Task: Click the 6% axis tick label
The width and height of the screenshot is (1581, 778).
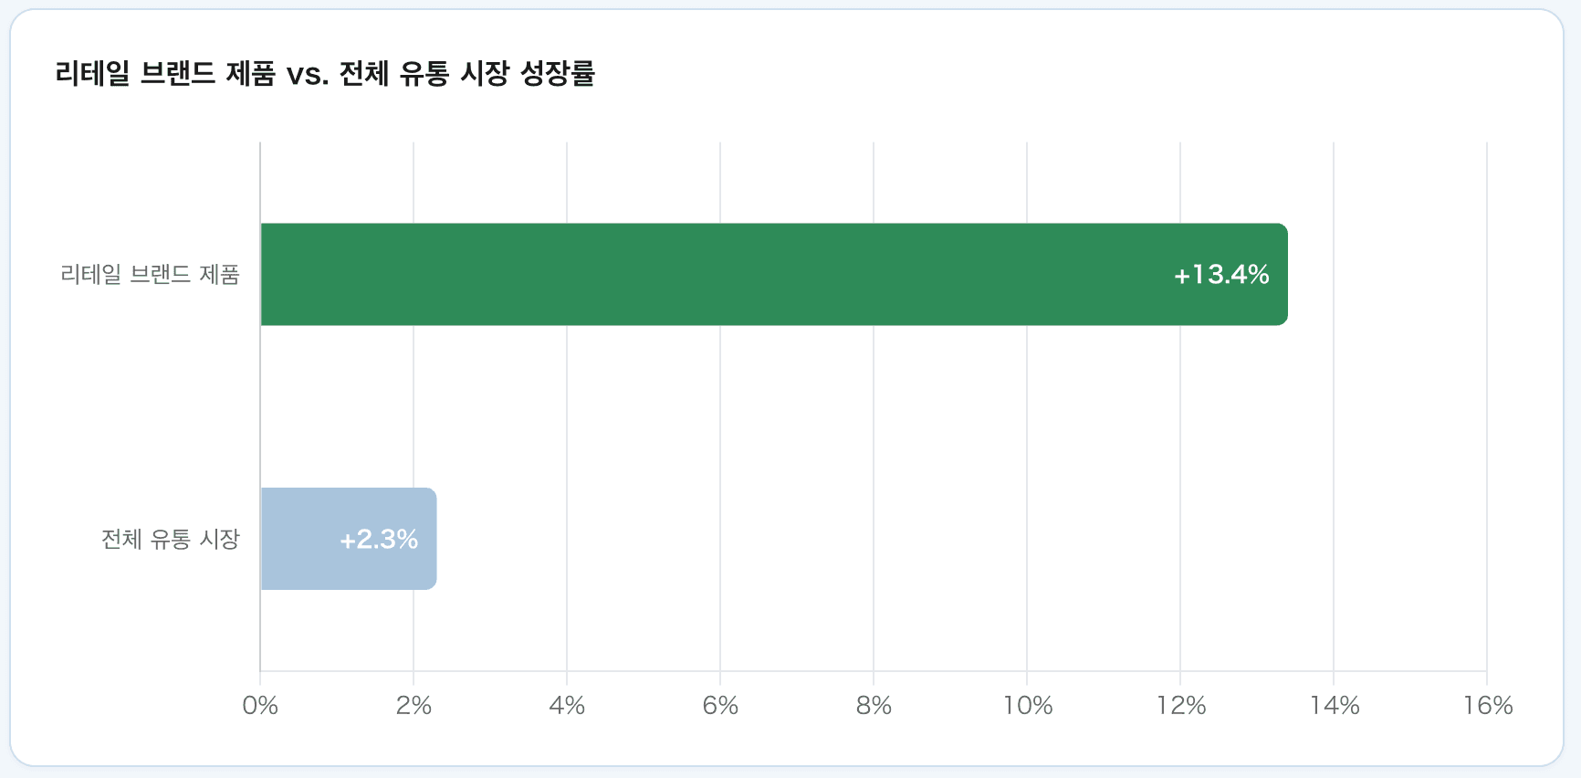Action: point(720,705)
